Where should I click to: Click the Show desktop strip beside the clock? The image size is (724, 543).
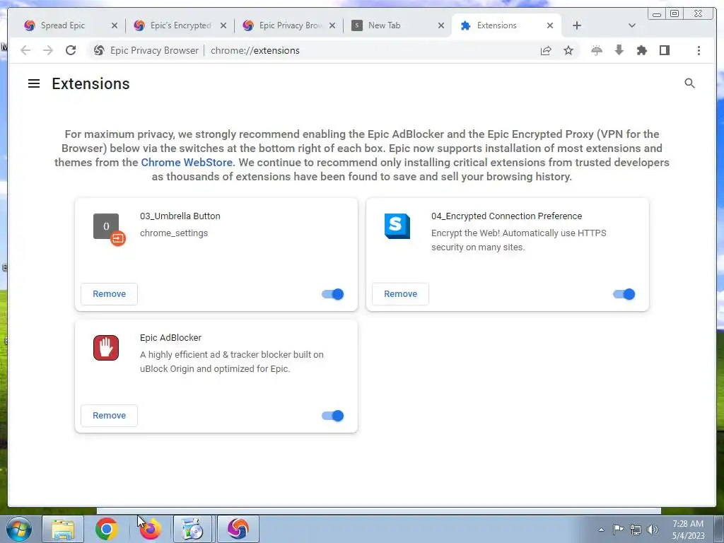(x=719, y=529)
